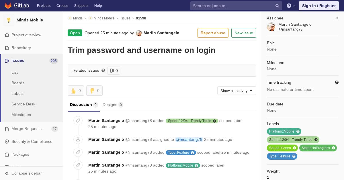This screenshot has height=180, width=344.
Task: Switch to the Discussion tab
Action: (x=84, y=105)
